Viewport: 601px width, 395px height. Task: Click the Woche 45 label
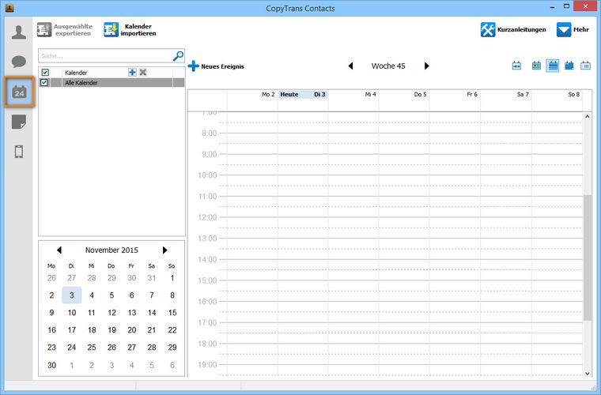(x=388, y=66)
